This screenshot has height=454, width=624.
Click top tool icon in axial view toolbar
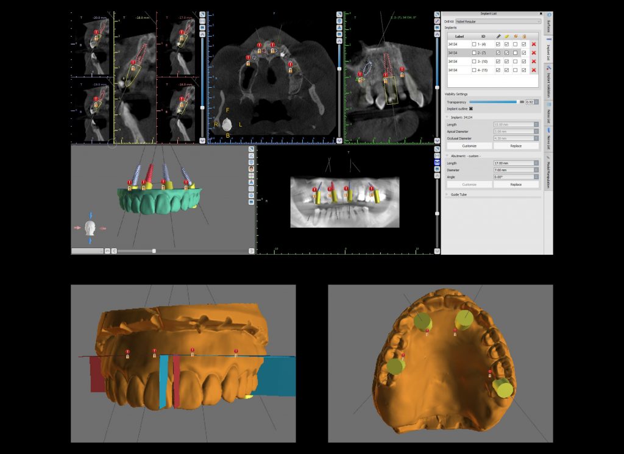click(339, 13)
